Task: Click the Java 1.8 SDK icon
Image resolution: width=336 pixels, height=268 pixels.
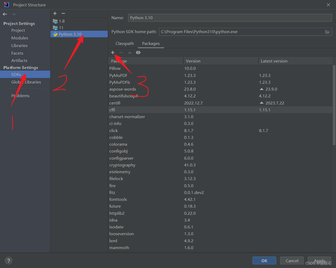Action: 55,21
